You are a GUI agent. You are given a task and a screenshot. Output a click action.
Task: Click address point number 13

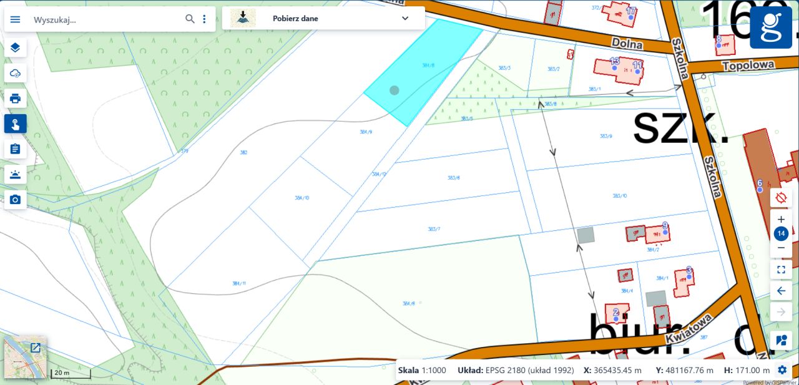click(x=614, y=62)
